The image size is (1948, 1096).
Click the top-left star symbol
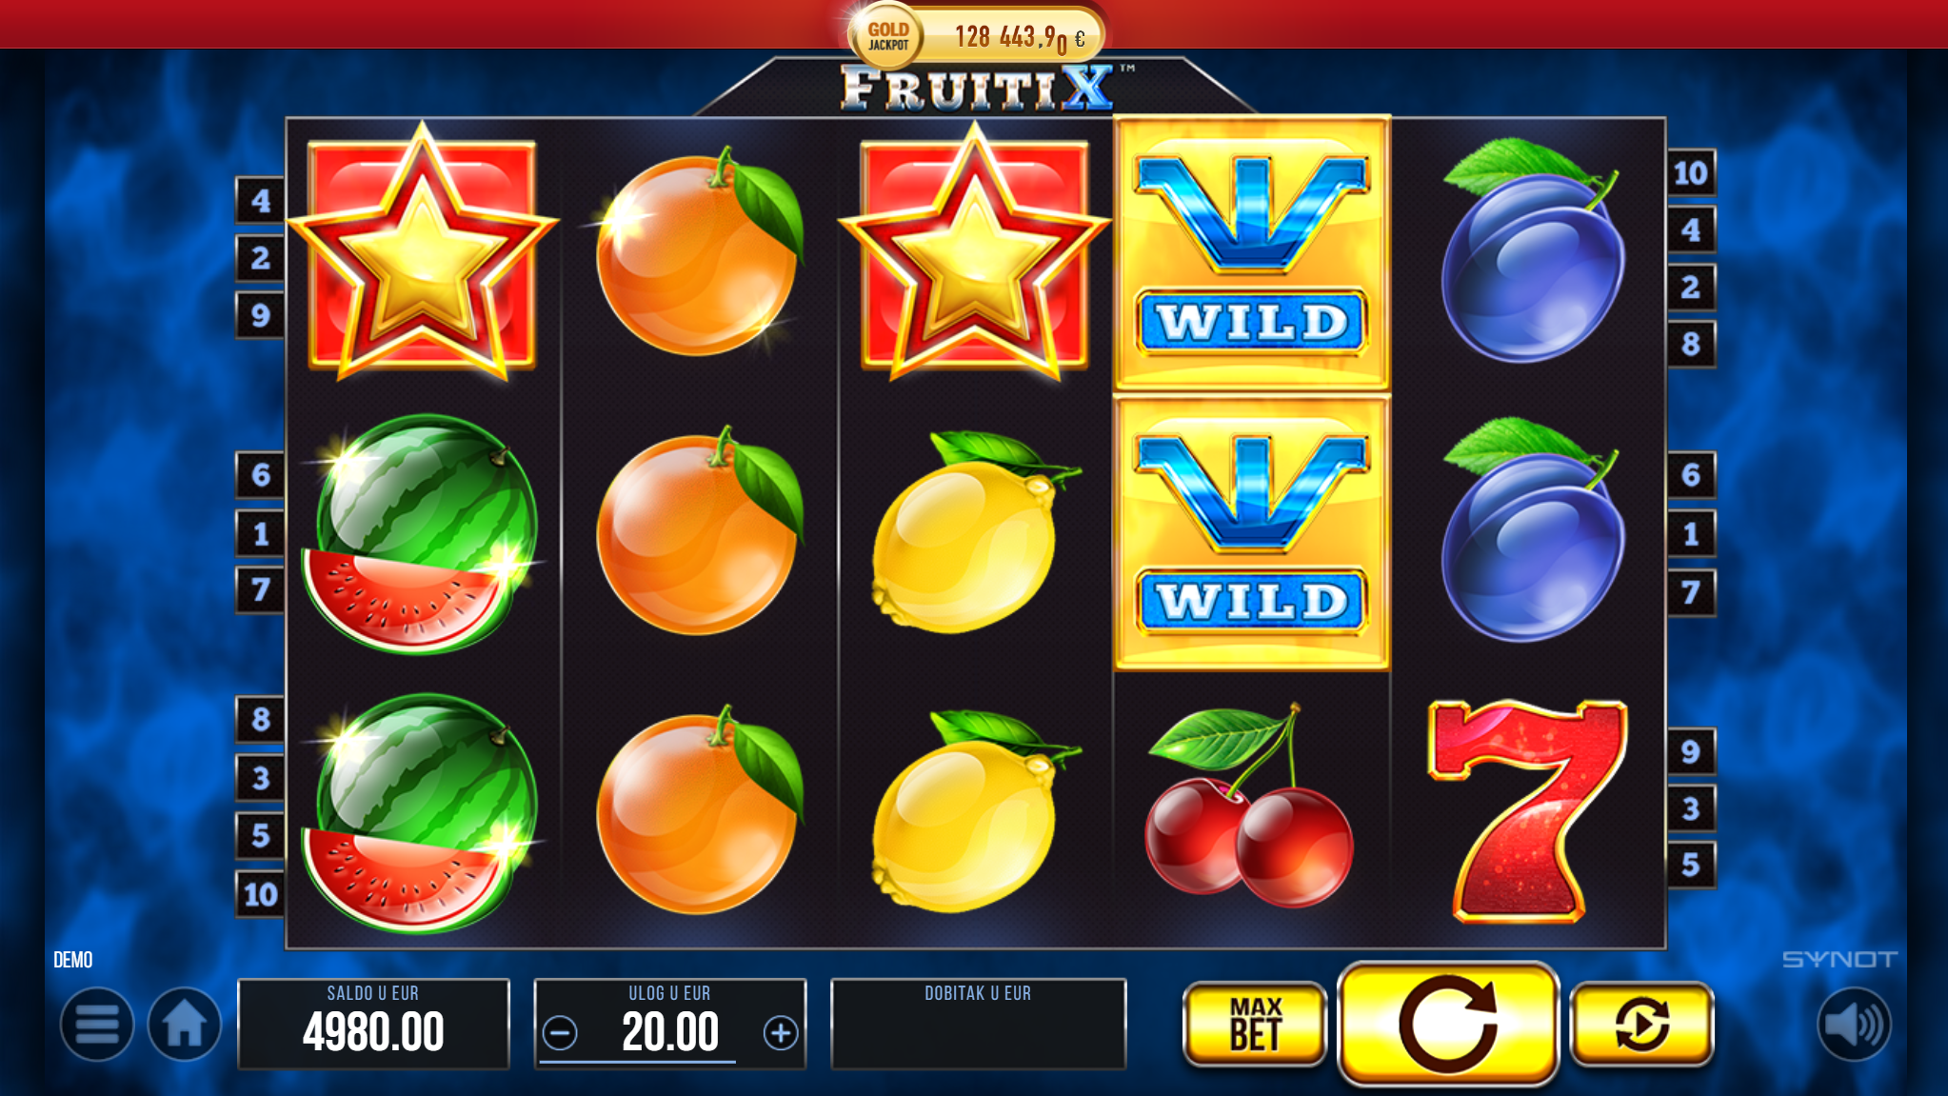click(x=422, y=251)
